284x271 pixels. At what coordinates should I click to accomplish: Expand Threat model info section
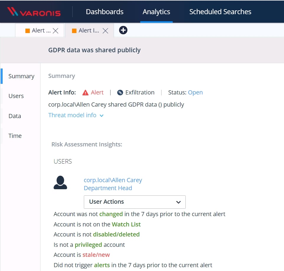pyautogui.click(x=76, y=115)
